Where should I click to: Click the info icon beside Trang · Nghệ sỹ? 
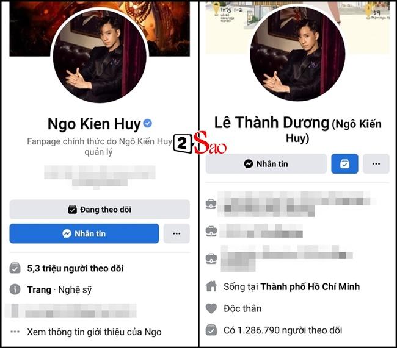tap(15, 289)
